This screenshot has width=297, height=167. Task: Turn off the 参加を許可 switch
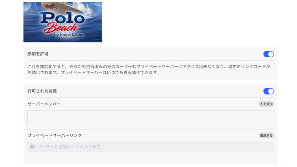pyautogui.click(x=268, y=54)
